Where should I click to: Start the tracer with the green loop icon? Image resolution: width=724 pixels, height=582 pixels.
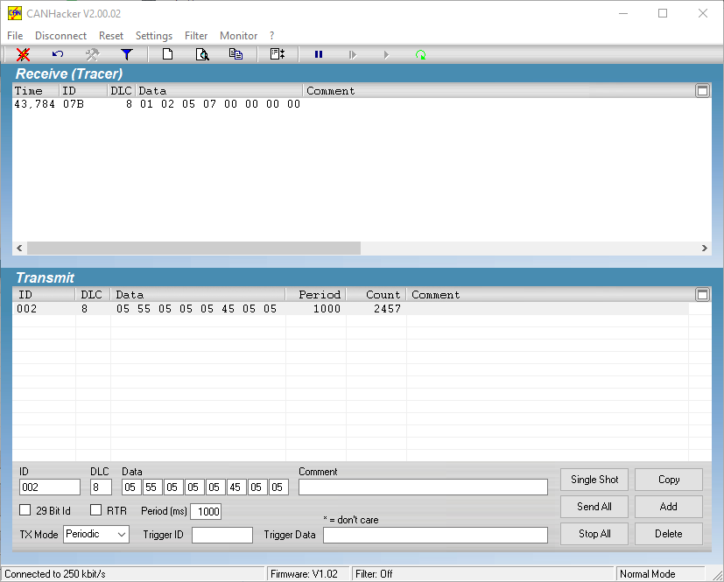pyautogui.click(x=420, y=54)
